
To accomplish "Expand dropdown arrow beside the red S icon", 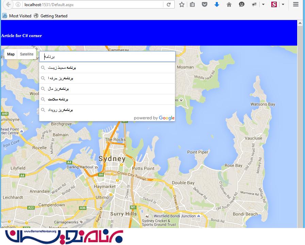I will tap(283, 4).
